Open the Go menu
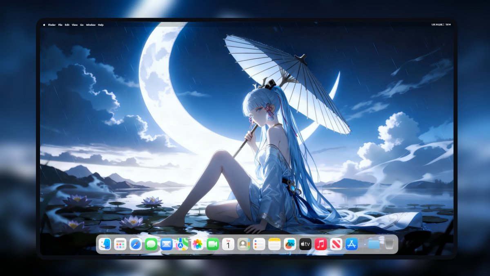Screen dimensions: 490x276 pyautogui.click(x=82, y=25)
